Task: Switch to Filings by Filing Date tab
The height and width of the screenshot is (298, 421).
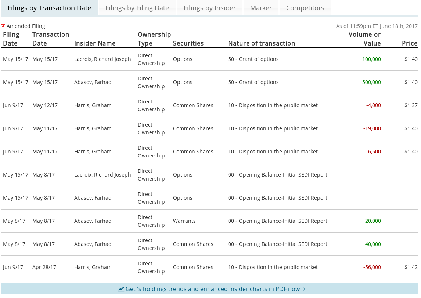Action: [137, 8]
